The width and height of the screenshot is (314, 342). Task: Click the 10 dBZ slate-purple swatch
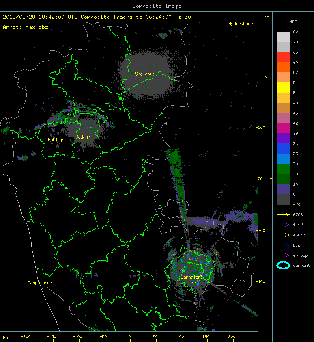pos(283,189)
